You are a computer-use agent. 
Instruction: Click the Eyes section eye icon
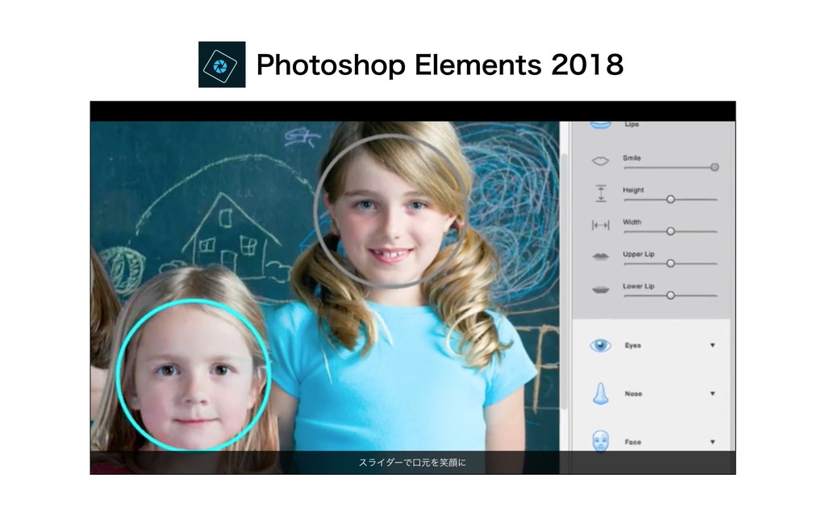pyautogui.click(x=600, y=345)
